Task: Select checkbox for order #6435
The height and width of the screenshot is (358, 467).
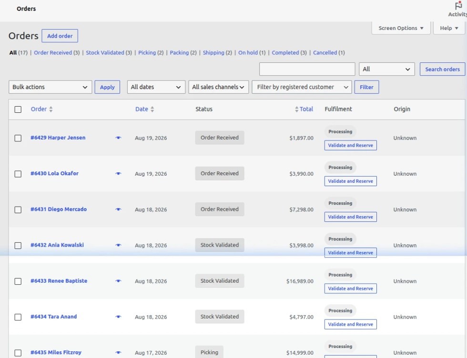Action: click(18, 353)
